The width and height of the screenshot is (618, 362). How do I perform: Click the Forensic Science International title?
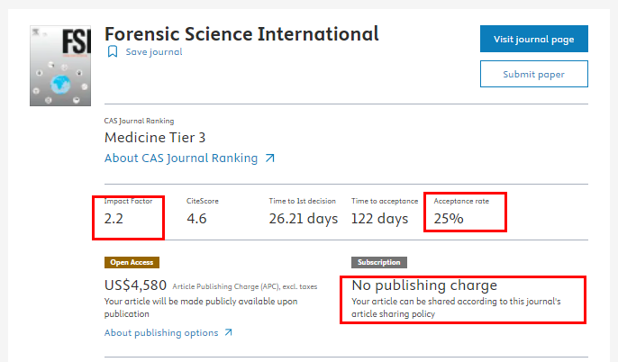pyautogui.click(x=241, y=34)
